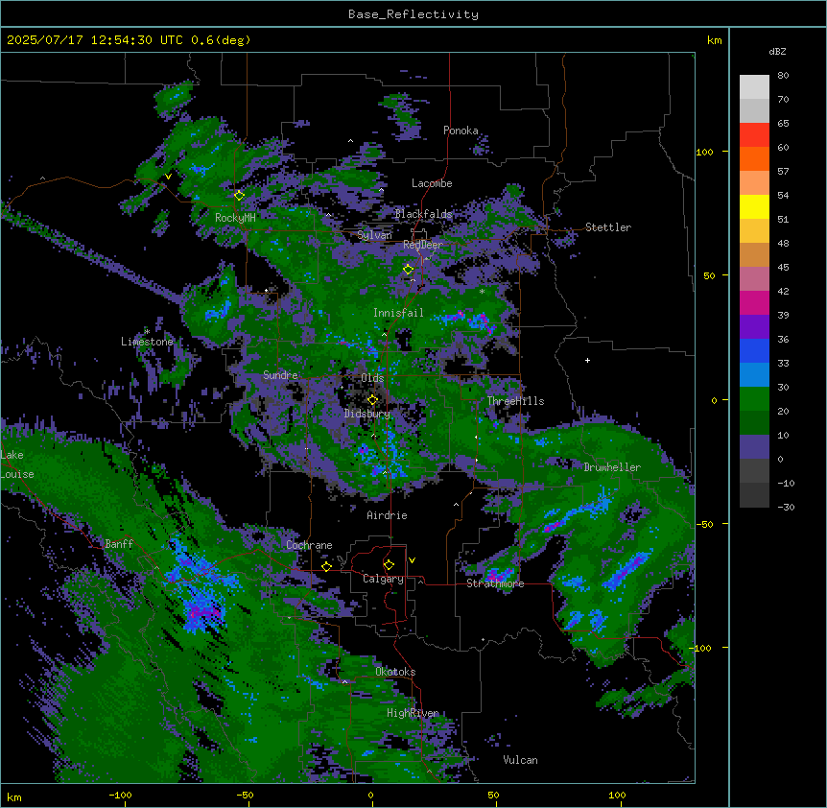Click the -100 tick on horizontal axis

pos(120,795)
